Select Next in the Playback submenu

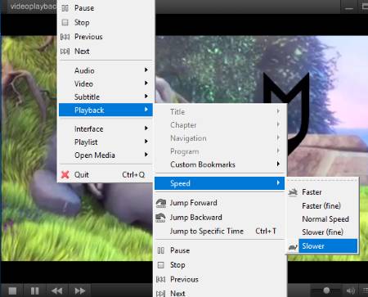[220, 293]
